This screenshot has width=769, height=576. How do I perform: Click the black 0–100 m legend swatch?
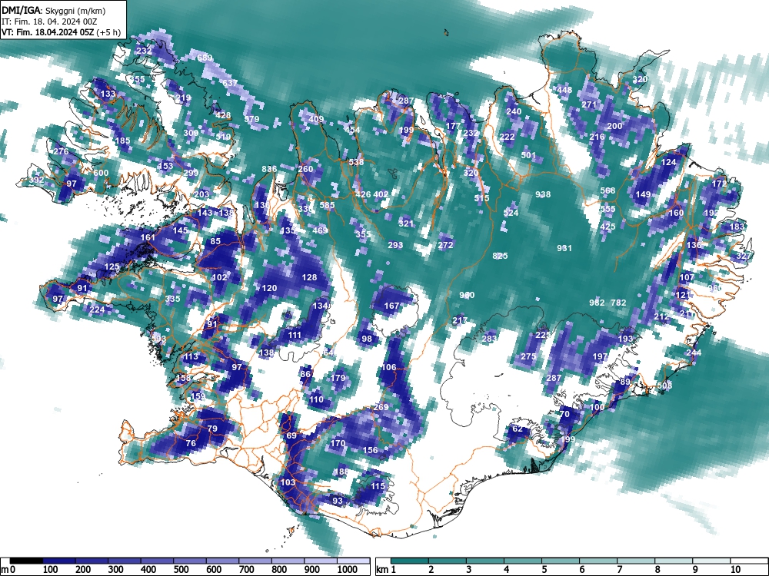(x=26, y=561)
